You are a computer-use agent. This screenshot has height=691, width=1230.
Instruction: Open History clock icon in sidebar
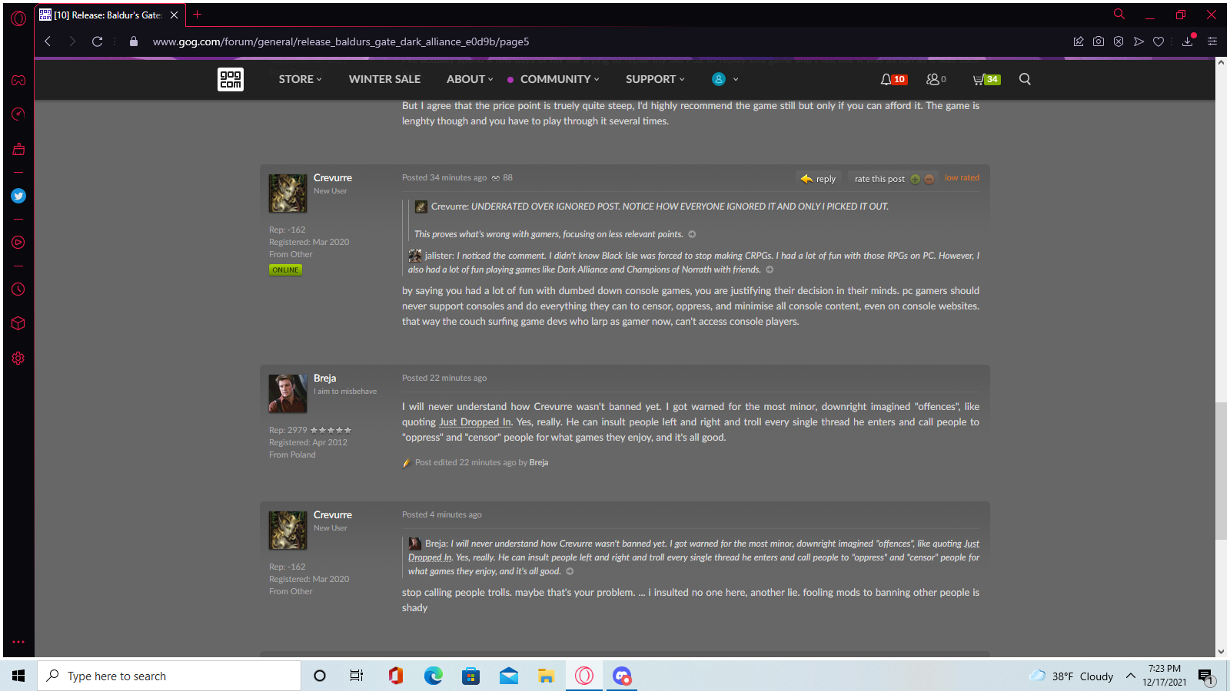tap(18, 289)
